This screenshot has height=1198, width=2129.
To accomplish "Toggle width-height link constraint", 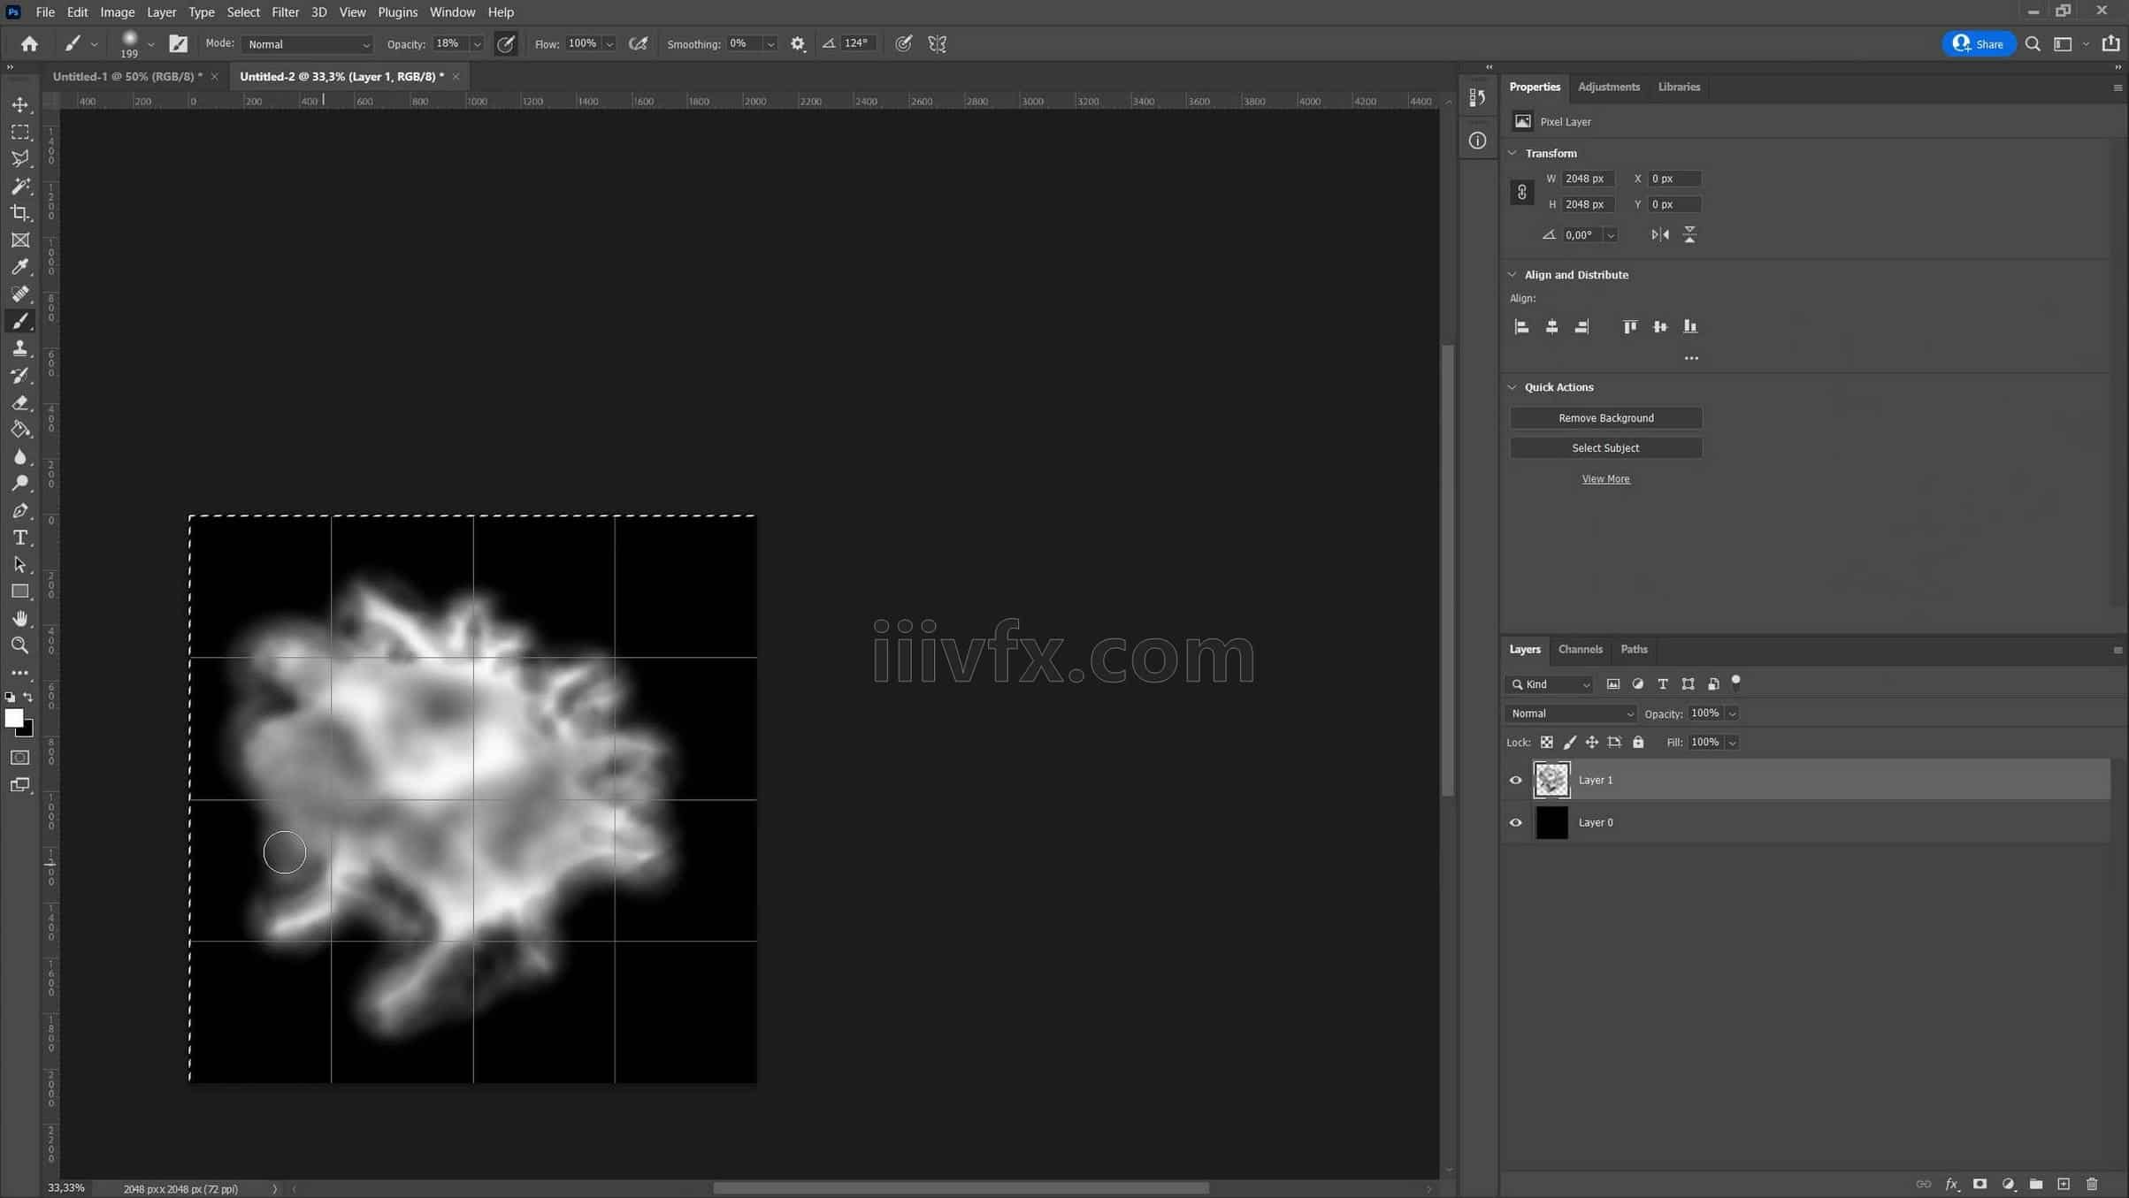I will [x=1522, y=192].
